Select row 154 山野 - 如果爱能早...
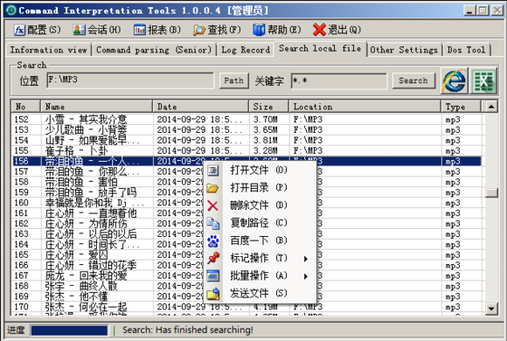507x341 pixels. [x=247, y=140]
